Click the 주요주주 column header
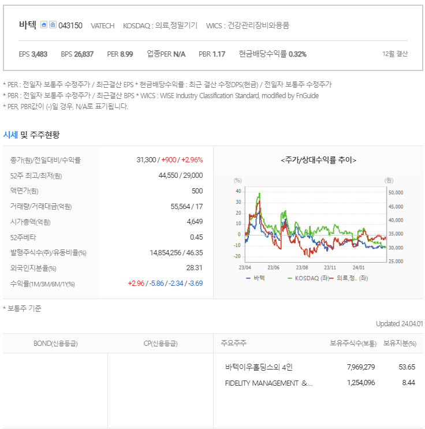This screenshot has height=429, width=425. point(234,343)
